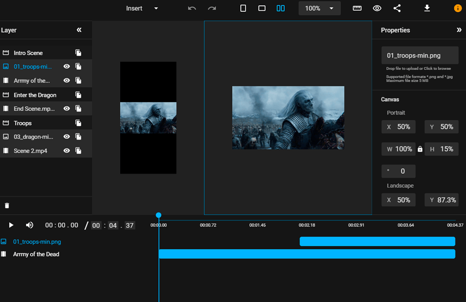The height and width of the screenshot is (302, 466).
Task: Toggle visibility of Scene 2.mp4 layer
Action: click(66, 151)
